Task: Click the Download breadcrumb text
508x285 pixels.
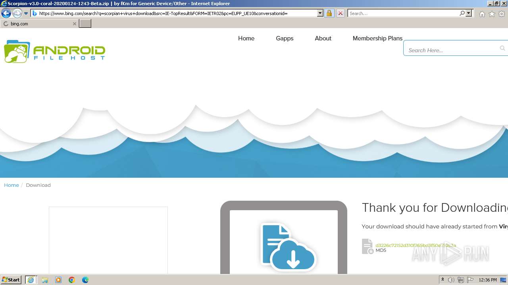Action: (38, 185)
